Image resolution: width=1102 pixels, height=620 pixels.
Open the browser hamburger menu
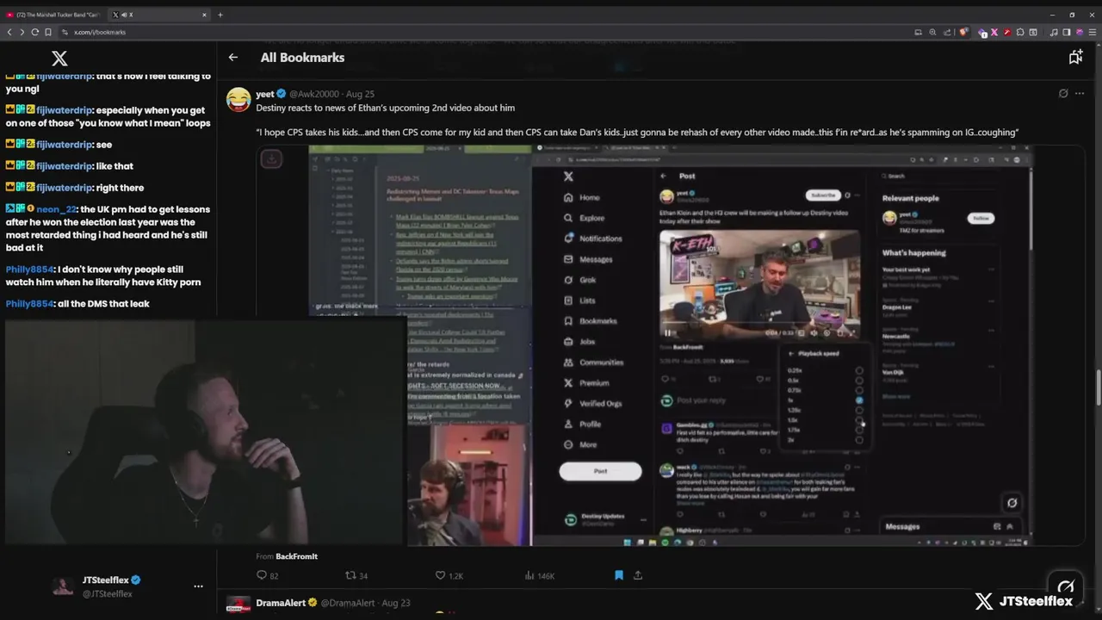[1092, 32]
